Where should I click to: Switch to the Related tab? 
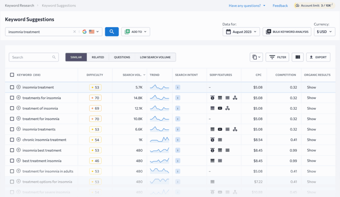(98, 57)
